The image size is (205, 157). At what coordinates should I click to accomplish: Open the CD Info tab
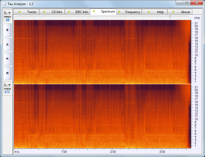click(57, 12)
